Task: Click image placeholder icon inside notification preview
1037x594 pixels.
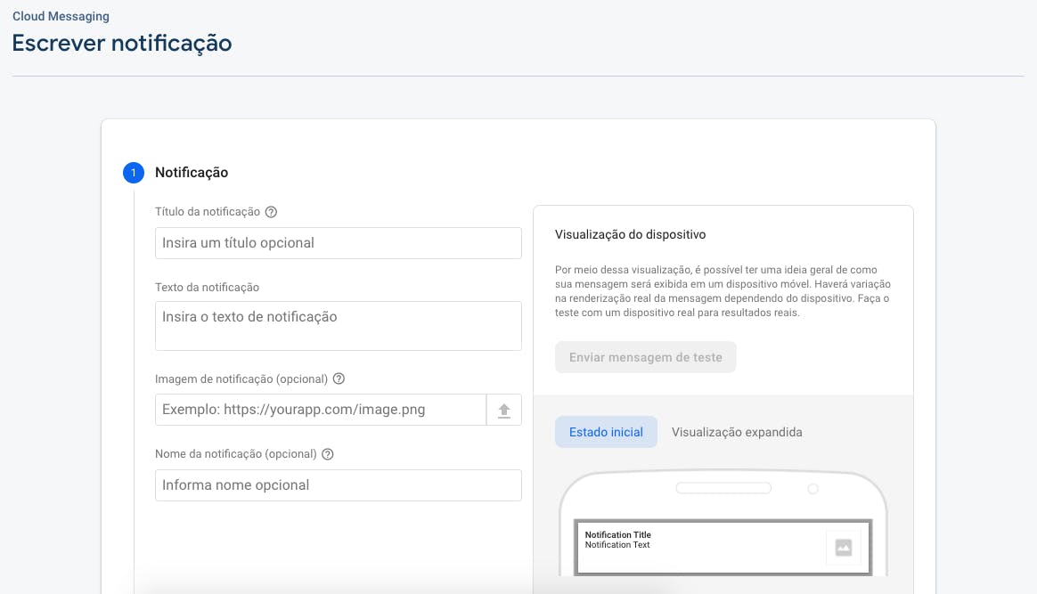Action: [843, 548]
